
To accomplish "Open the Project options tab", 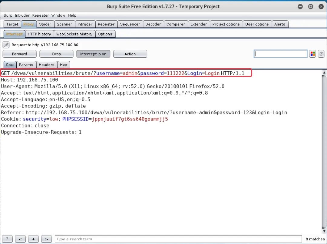I will coord(226,24).
